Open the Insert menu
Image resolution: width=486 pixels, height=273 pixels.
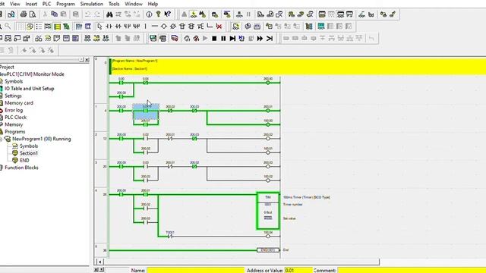(31, 4)
